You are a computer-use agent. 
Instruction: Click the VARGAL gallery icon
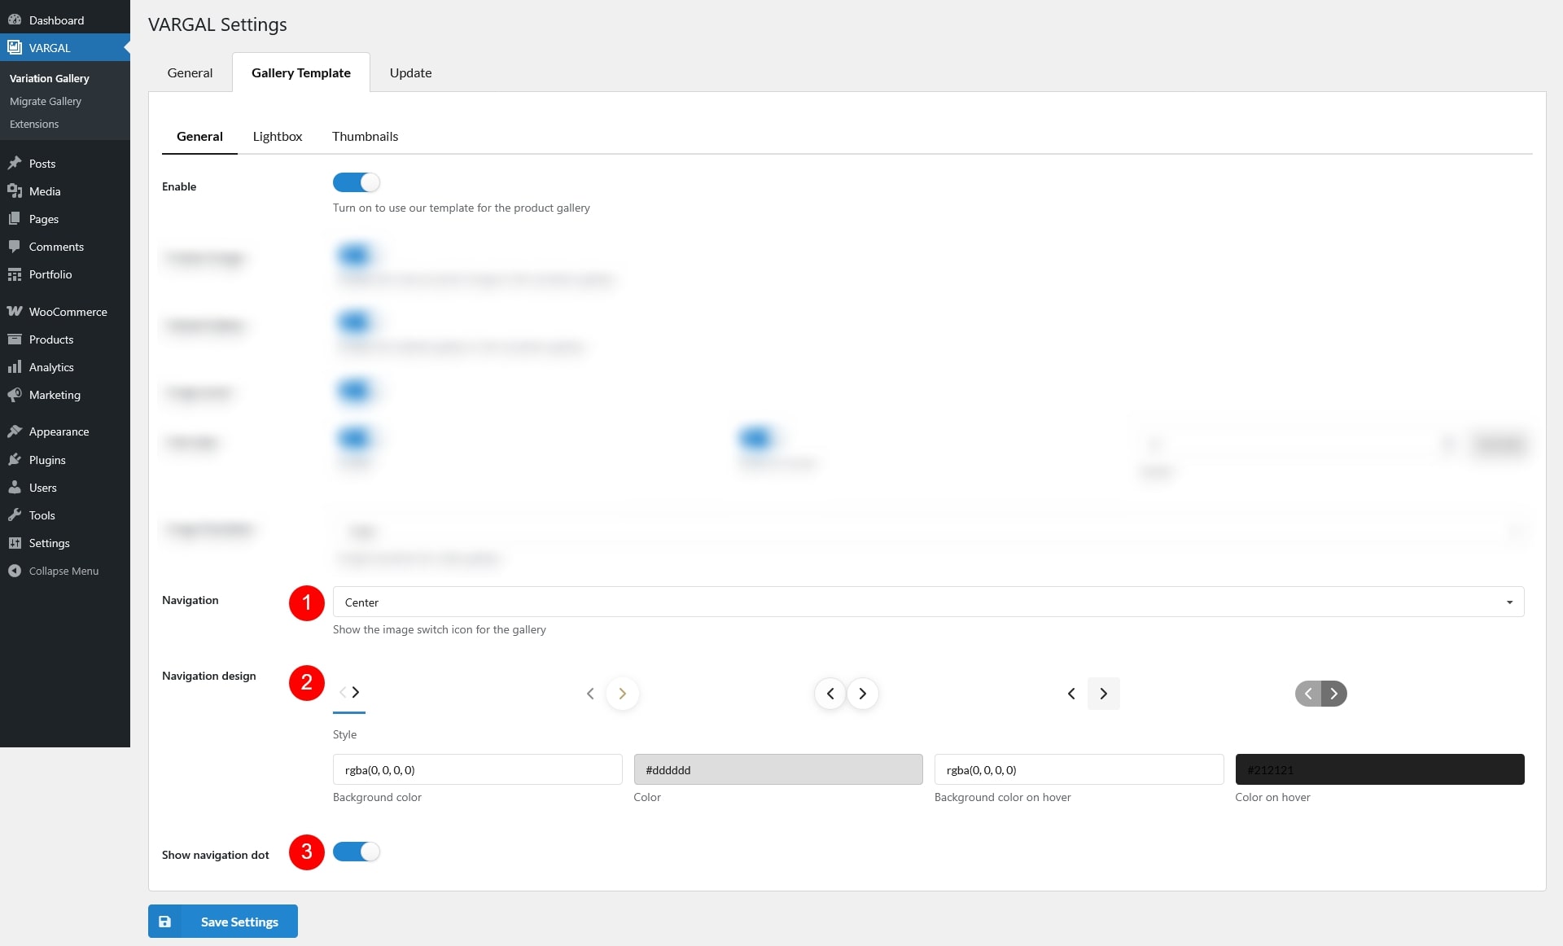click(15, 47)
